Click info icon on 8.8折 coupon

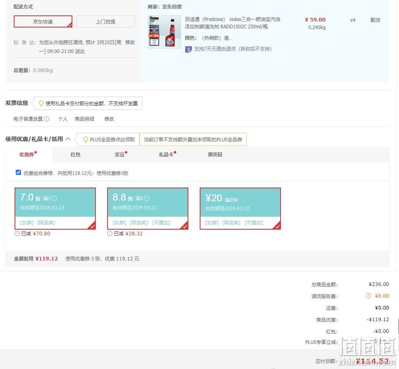coord(147,198)
